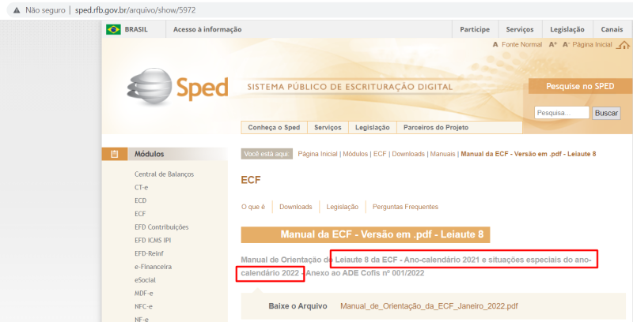This screenshot has height=322, width=633.
Task: Click the orange Manual da ECF Leiaute 8 title
Action: click(x=366, y=234)
